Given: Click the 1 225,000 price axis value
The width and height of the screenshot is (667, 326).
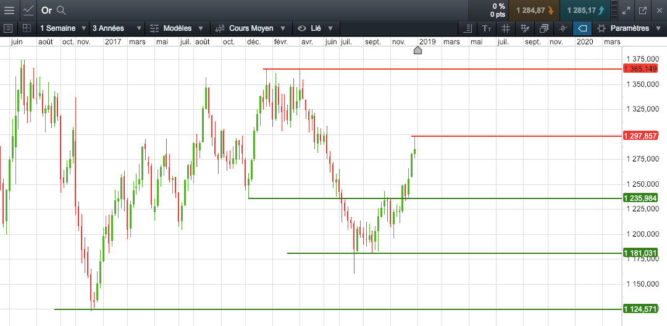Looking at the screenshot, I should [643, 208].
